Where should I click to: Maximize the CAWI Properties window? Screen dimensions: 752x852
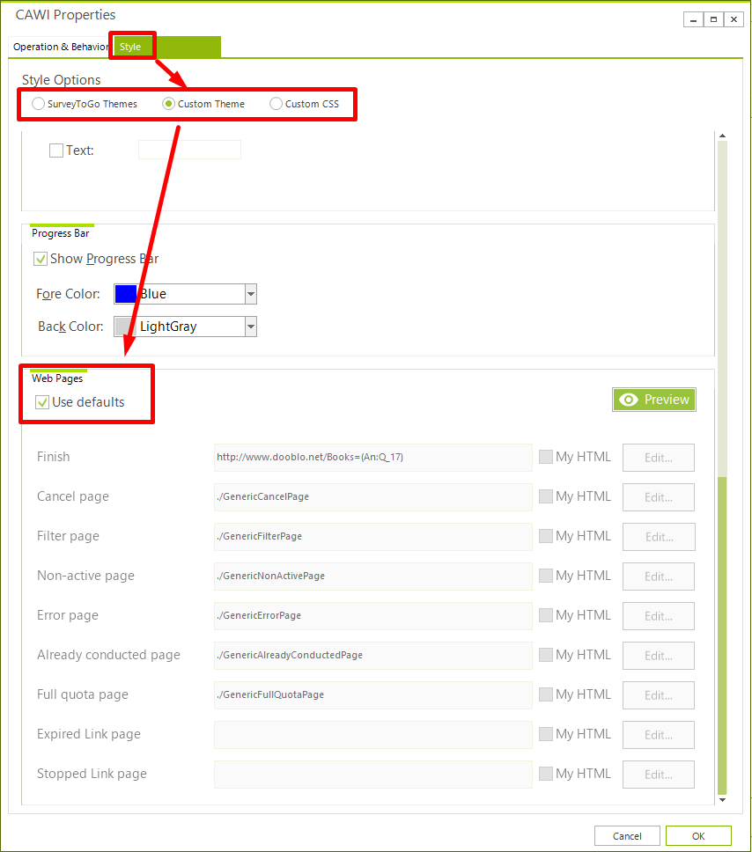(x=713, y=19)
